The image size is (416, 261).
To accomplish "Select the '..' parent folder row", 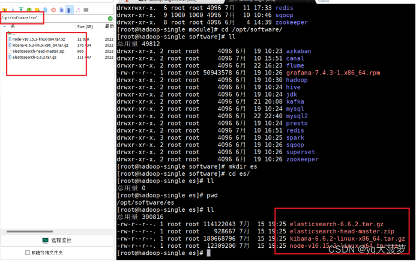I will click(11, 34).
